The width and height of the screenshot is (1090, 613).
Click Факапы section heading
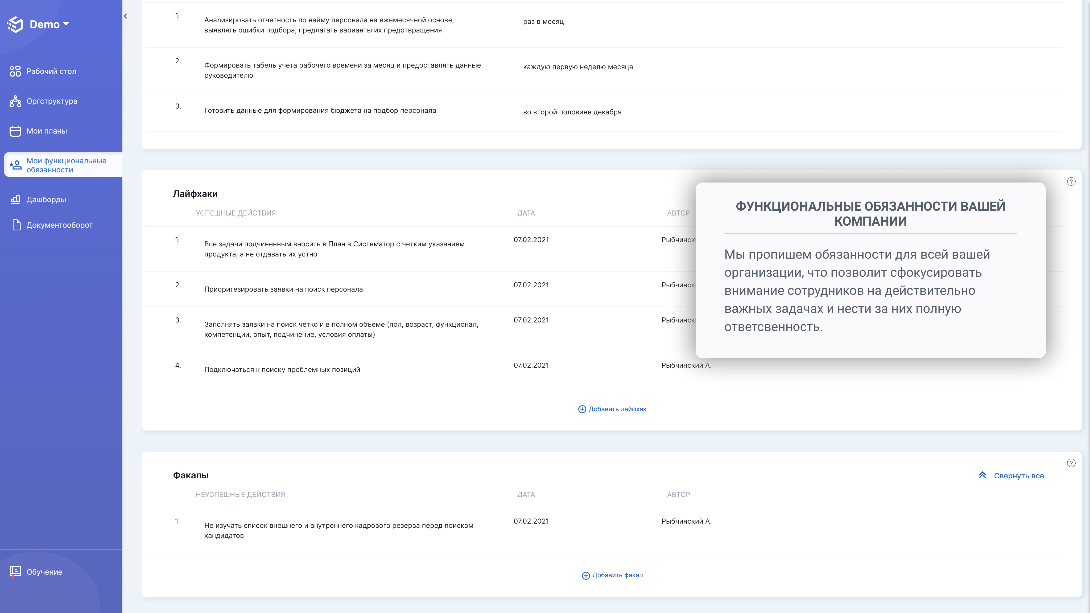[x=191, y=475]
